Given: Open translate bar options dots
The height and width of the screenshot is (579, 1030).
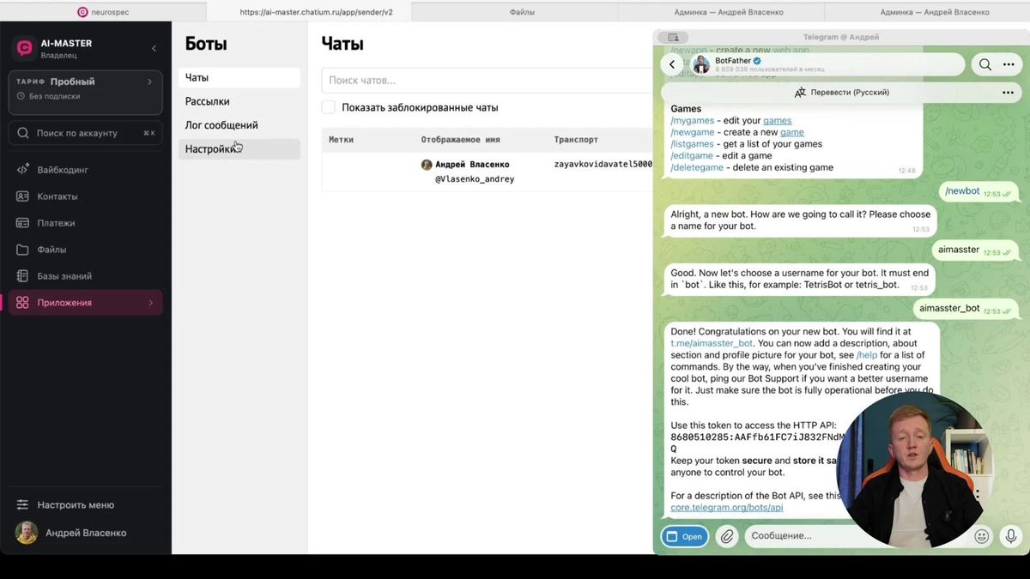Looking at the screenshot, I should (x=1008, y=93).
